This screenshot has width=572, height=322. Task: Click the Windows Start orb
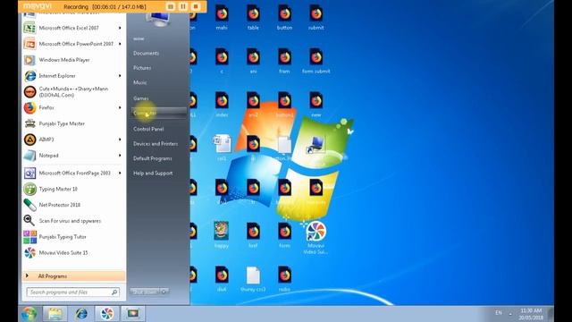coord(29,314)
